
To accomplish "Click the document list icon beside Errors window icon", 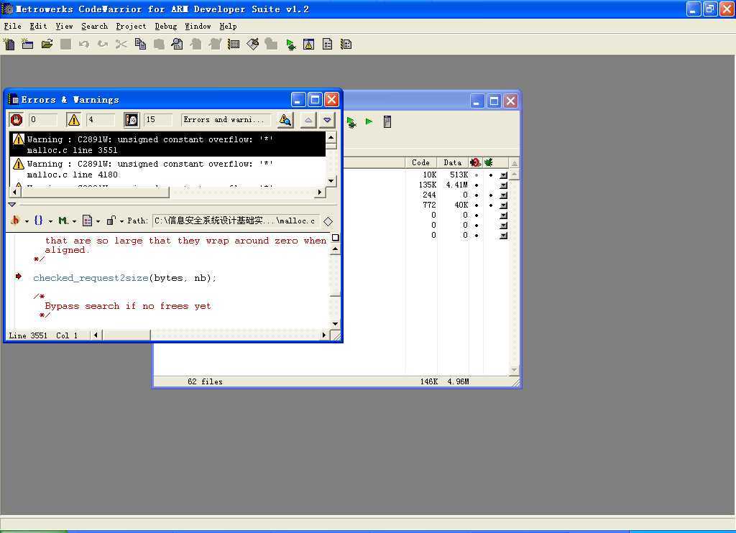I will 328,45.
